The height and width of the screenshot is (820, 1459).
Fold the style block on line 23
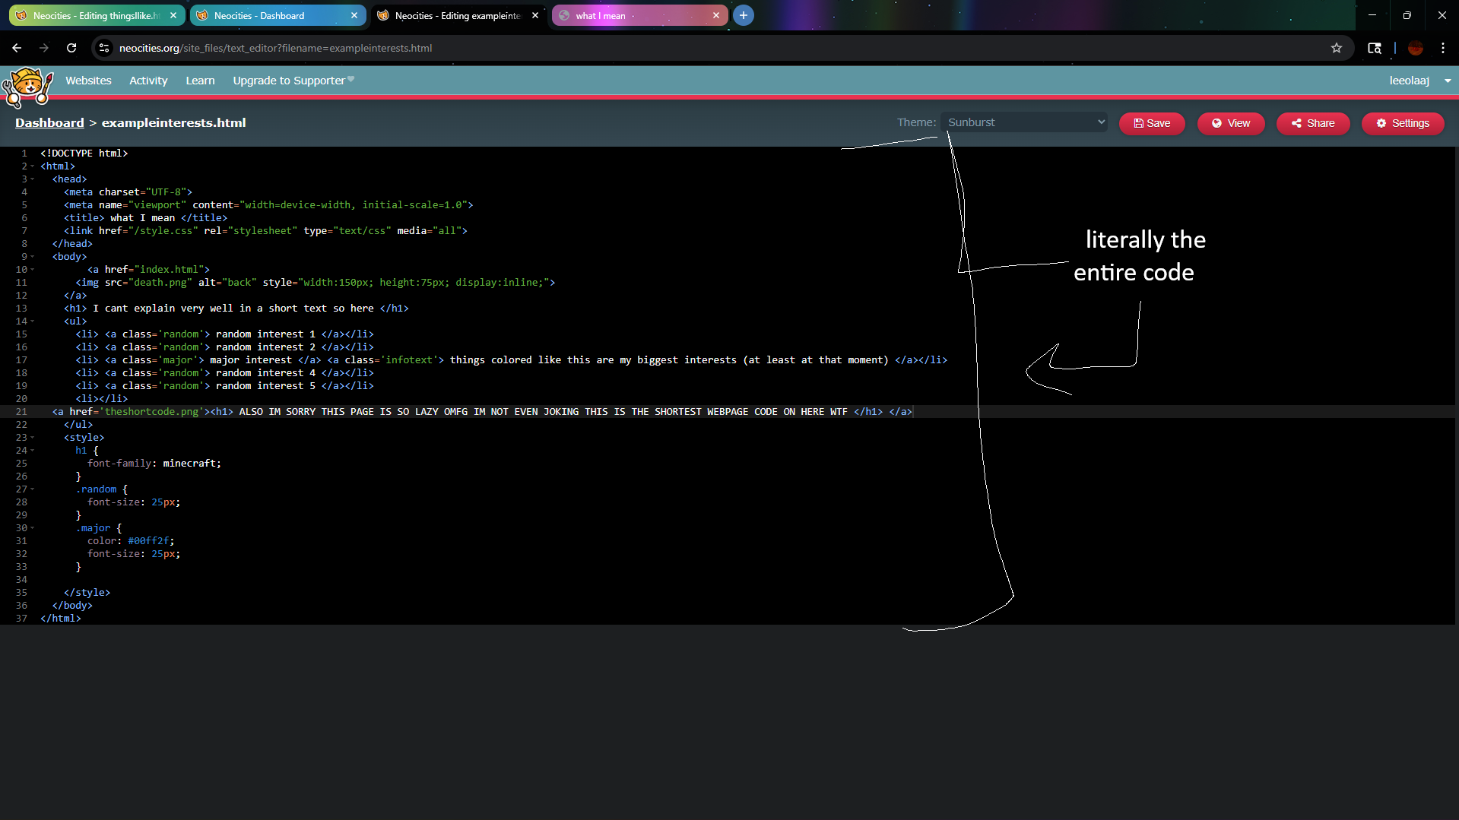click(x=33, y=438)
